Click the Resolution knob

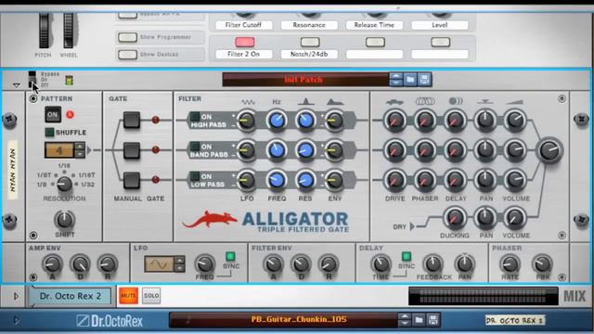64,185
